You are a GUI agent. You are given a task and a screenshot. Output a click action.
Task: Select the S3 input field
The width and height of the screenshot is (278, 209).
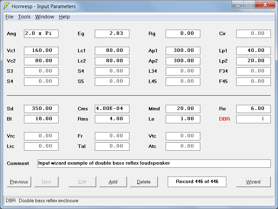click(x=41, y=71)
